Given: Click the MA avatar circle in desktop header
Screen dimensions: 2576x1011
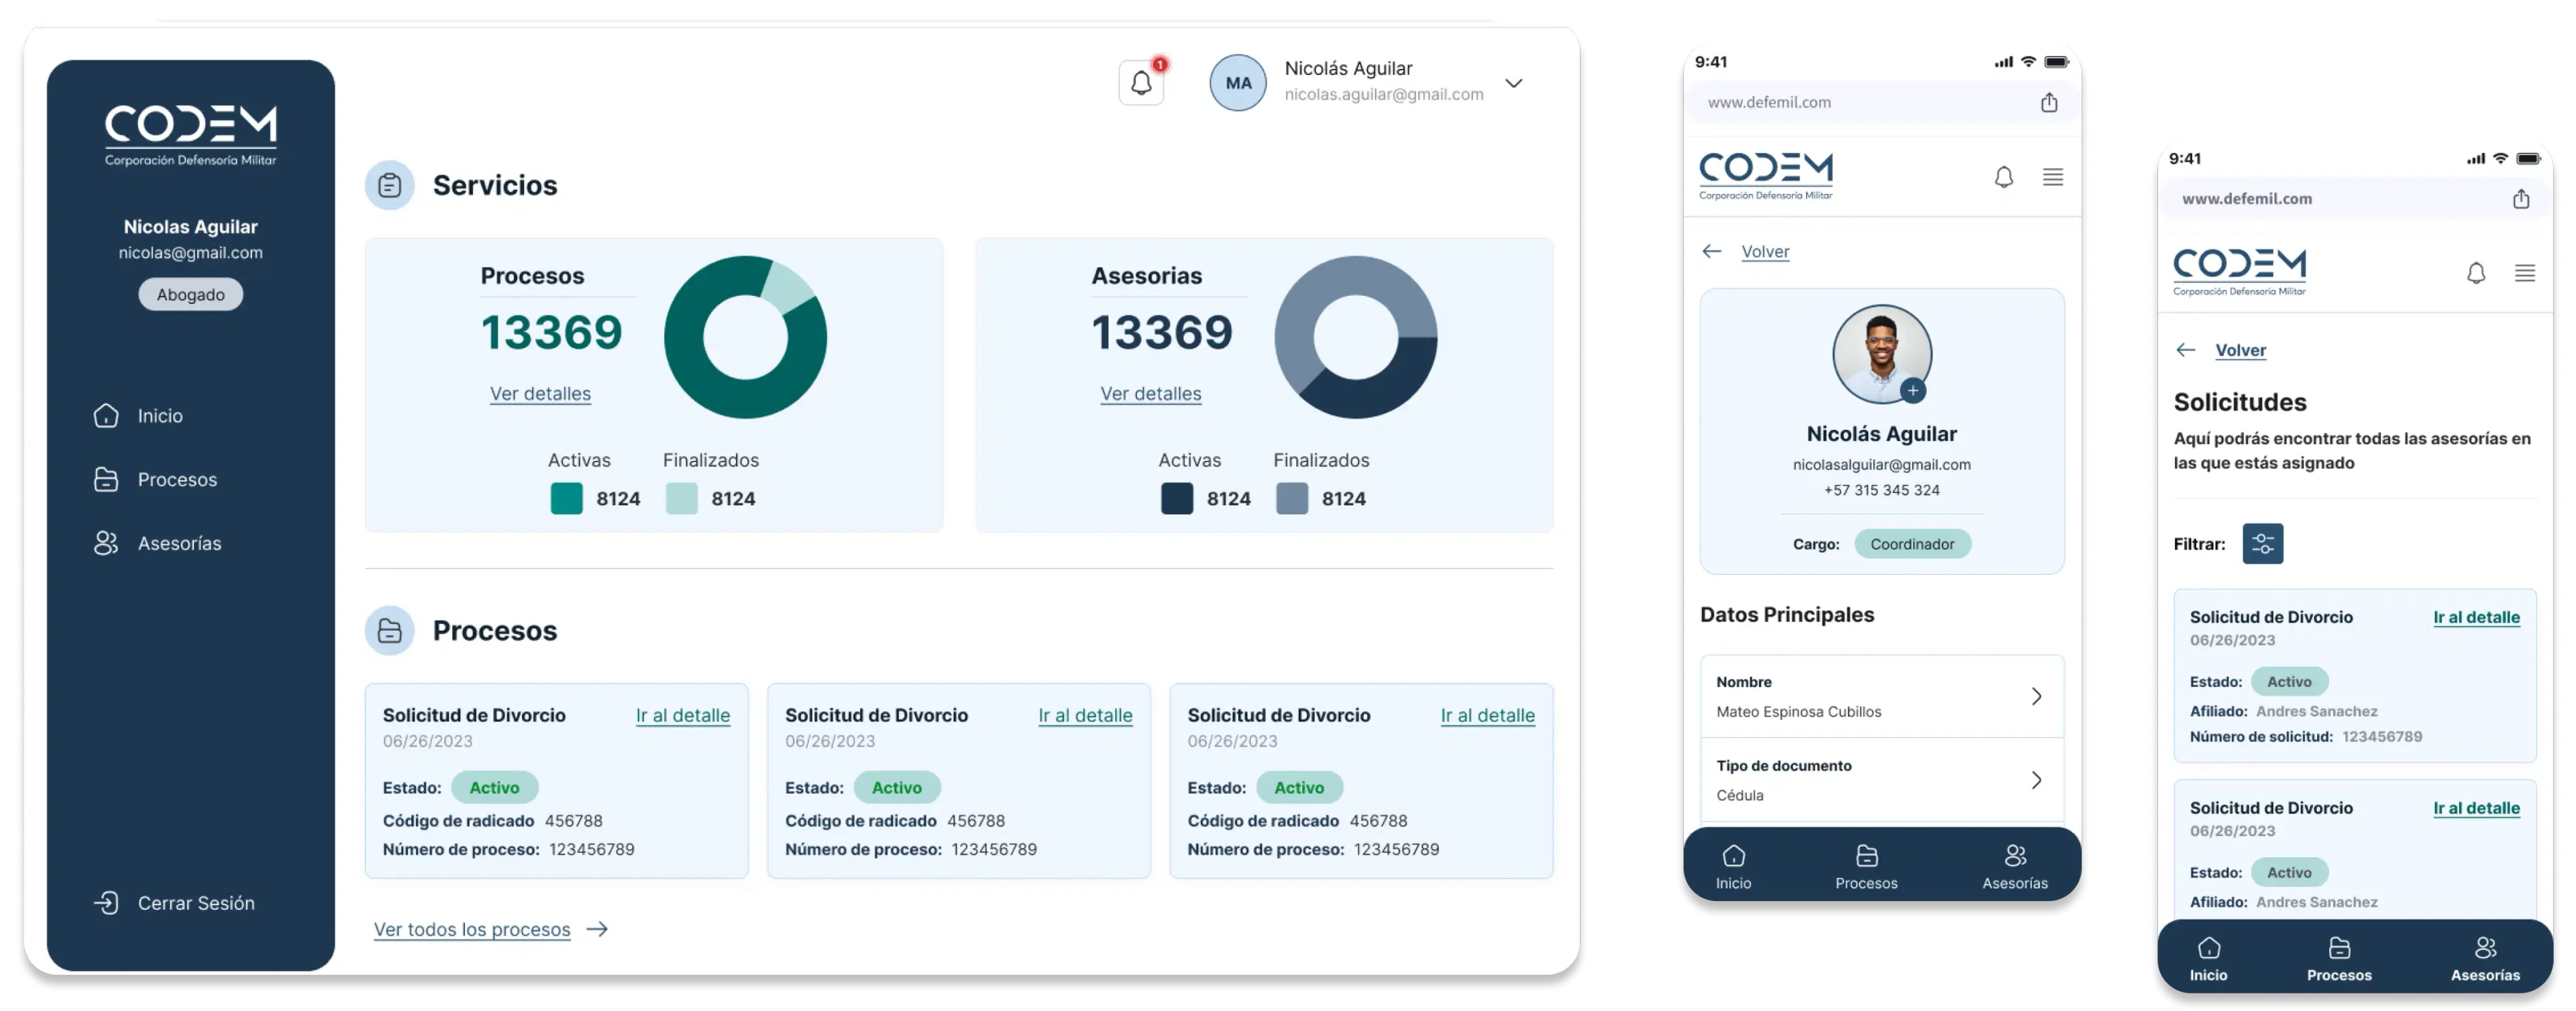Looking at the screenshot, I should point(1238,82).
